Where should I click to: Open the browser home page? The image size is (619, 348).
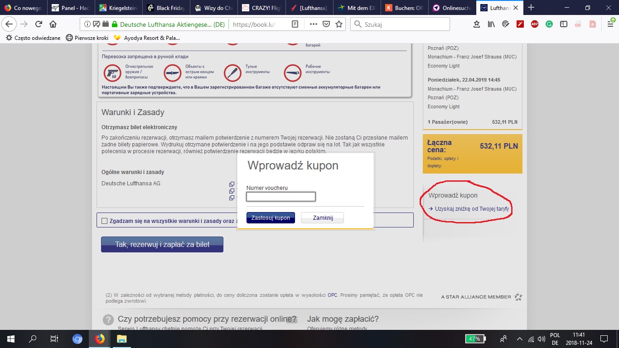pyautogui.click(x=53, y=24)
